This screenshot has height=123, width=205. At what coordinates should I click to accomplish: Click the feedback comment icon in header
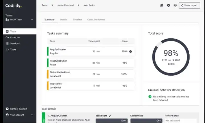[x=162, y=5]
